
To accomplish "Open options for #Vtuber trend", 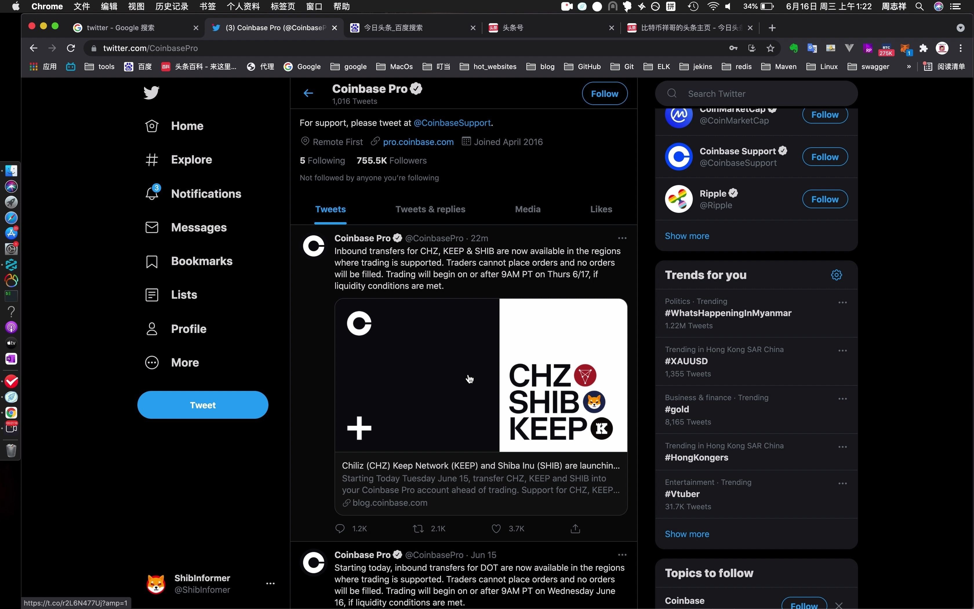I will click(842, 483).
